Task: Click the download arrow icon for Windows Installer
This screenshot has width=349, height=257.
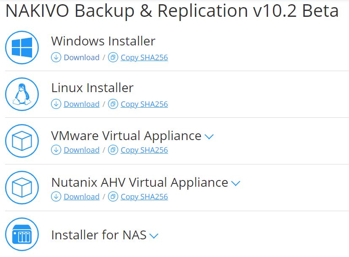Action: [x=56, y=58]
